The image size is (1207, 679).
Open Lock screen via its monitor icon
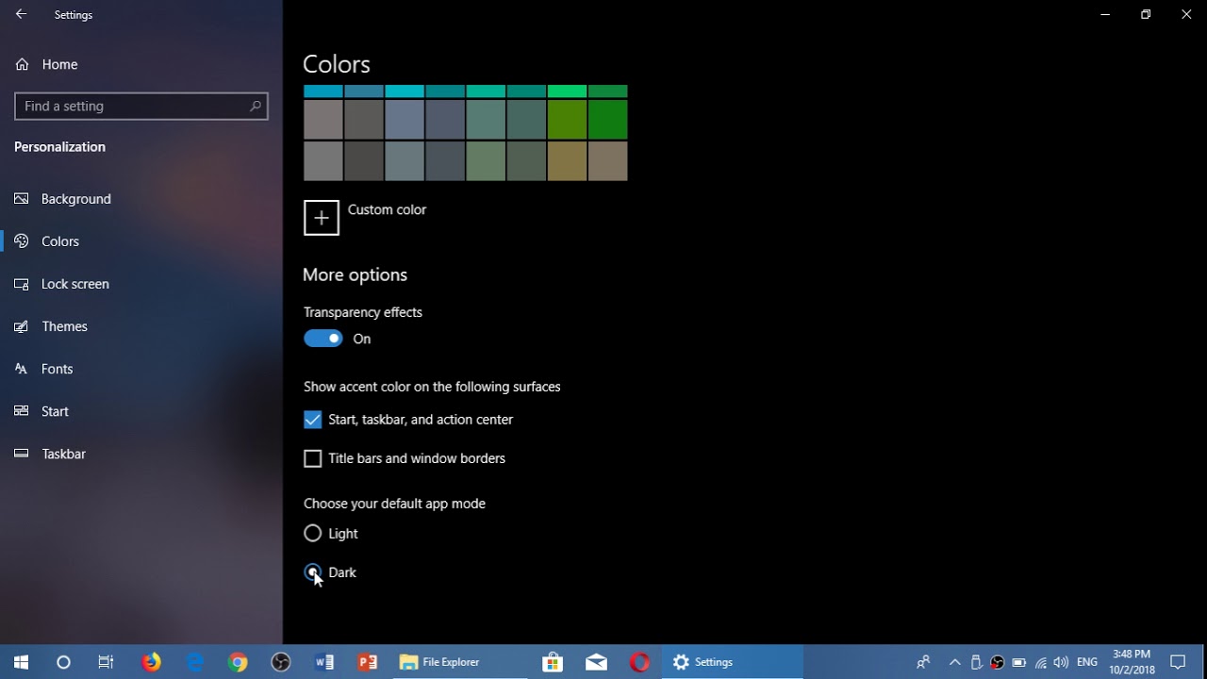point(22,284)
